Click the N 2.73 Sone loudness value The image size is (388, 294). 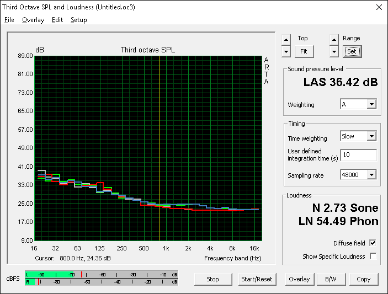pos(345,208)
